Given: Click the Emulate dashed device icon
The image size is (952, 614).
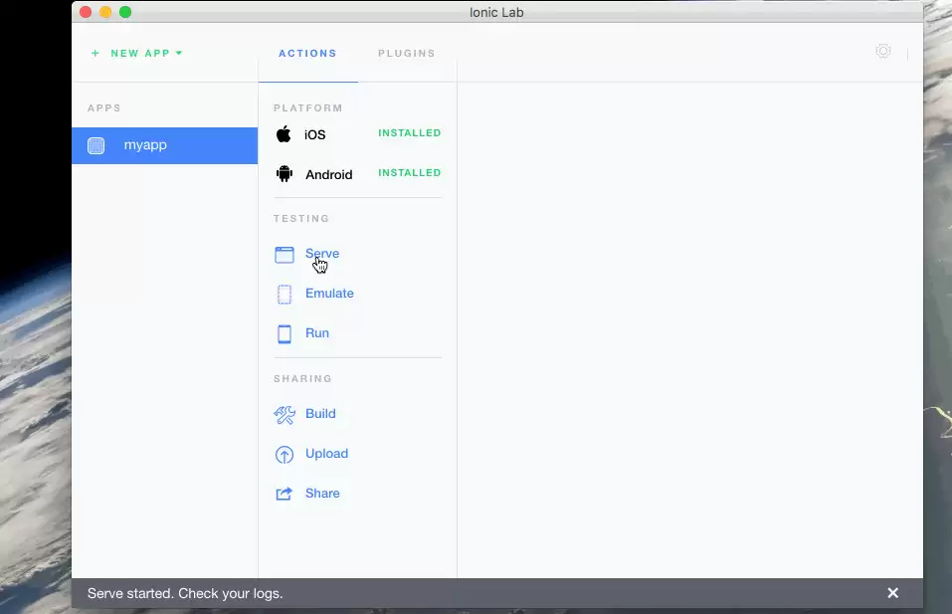Looking at the screenshot, I should pyautogui.click(x=285, y=294).
